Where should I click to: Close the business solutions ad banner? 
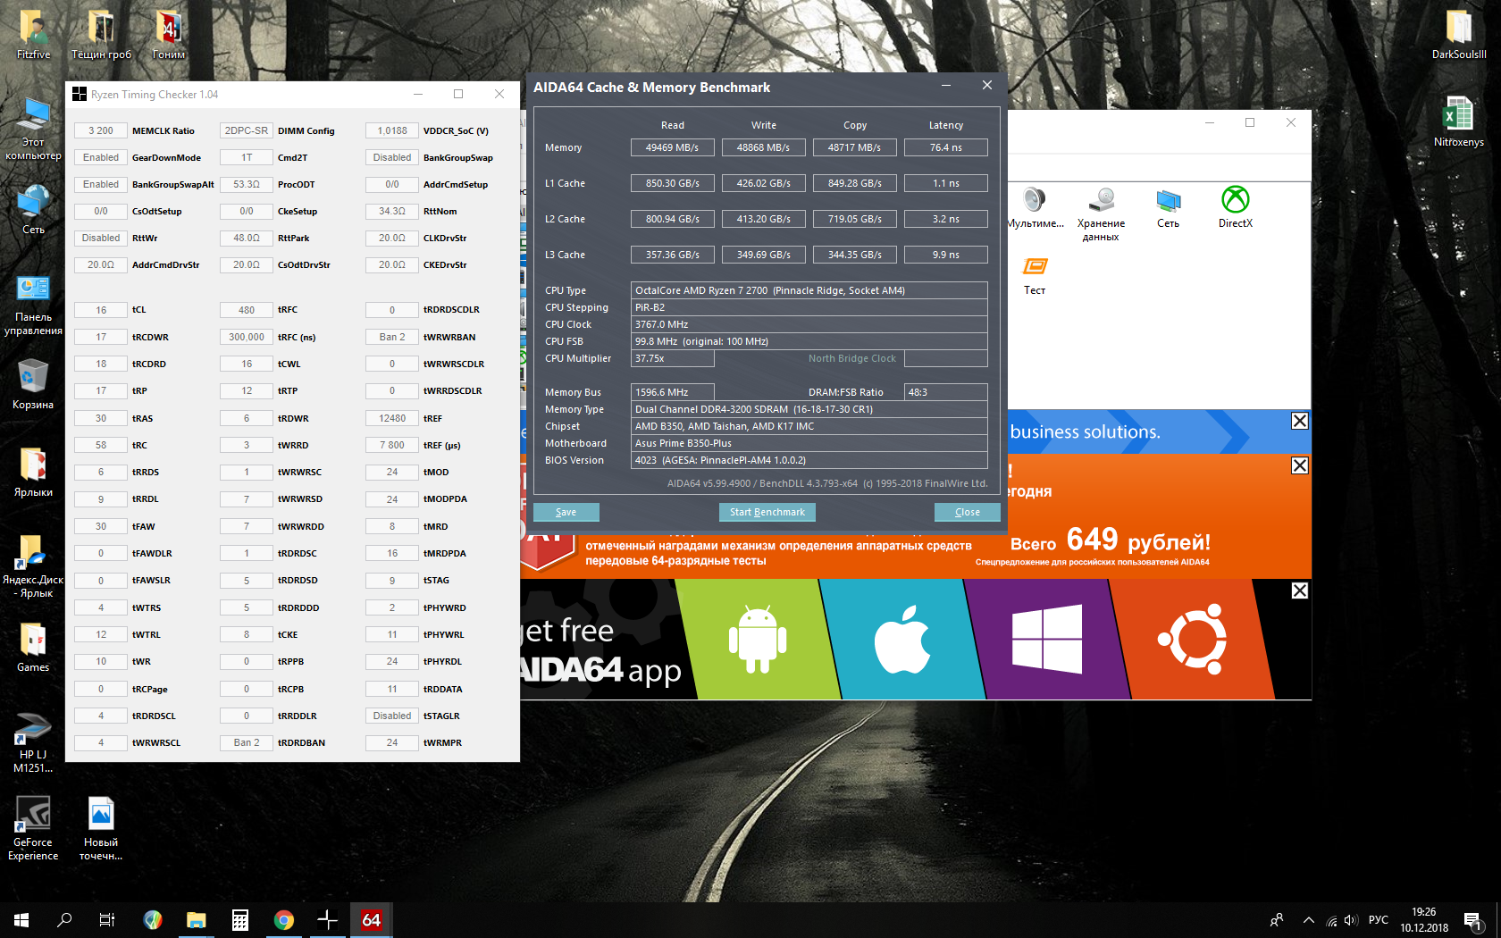pyautogui.click(x=1300, y=421)
